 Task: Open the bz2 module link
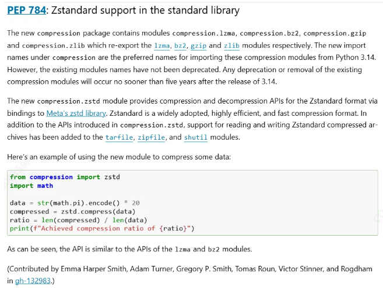[180, 45]
